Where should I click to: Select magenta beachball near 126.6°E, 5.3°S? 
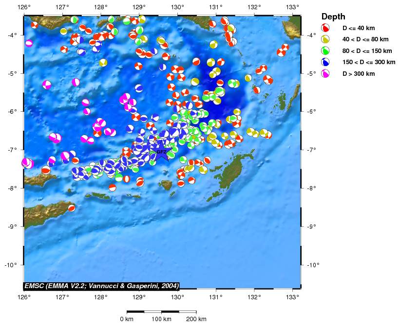[x=47, y=85]
